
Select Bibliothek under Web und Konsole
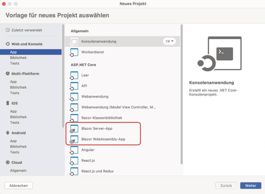click(18, 58)
